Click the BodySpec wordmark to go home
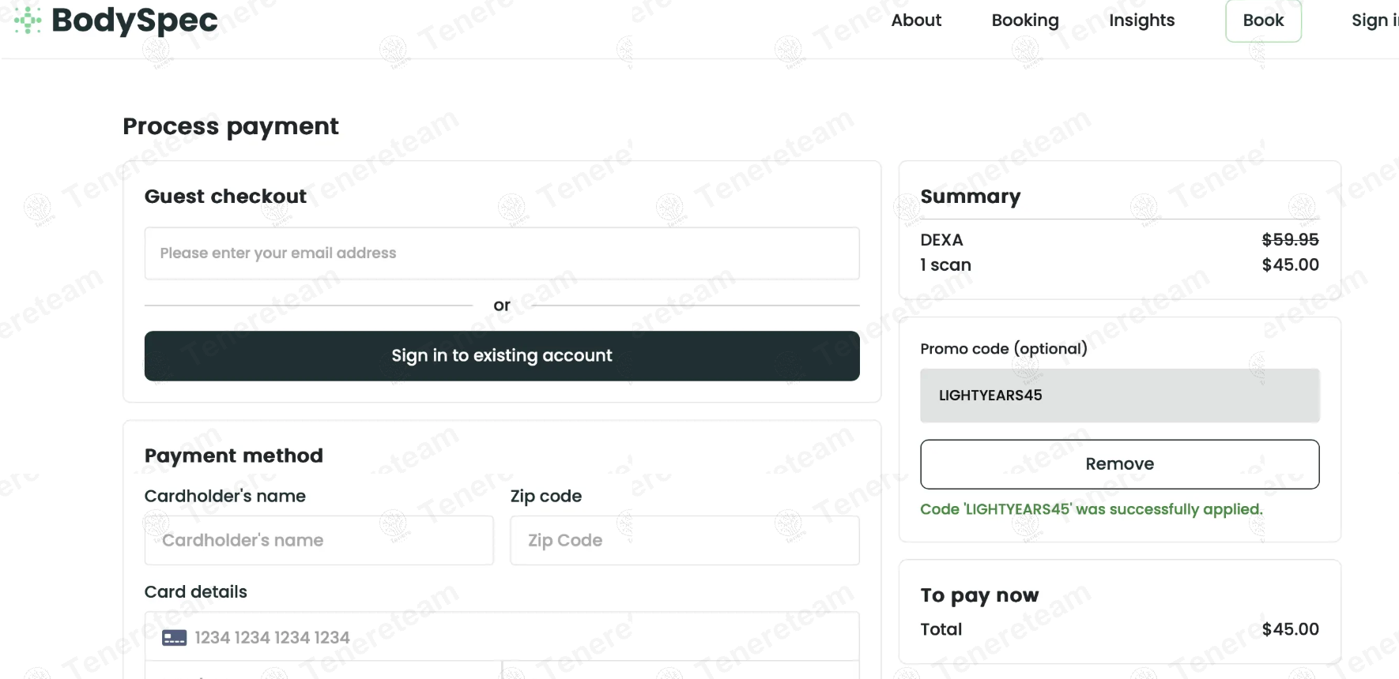The width and height of the screenshot is (1399, 679). tap(134, 21)
